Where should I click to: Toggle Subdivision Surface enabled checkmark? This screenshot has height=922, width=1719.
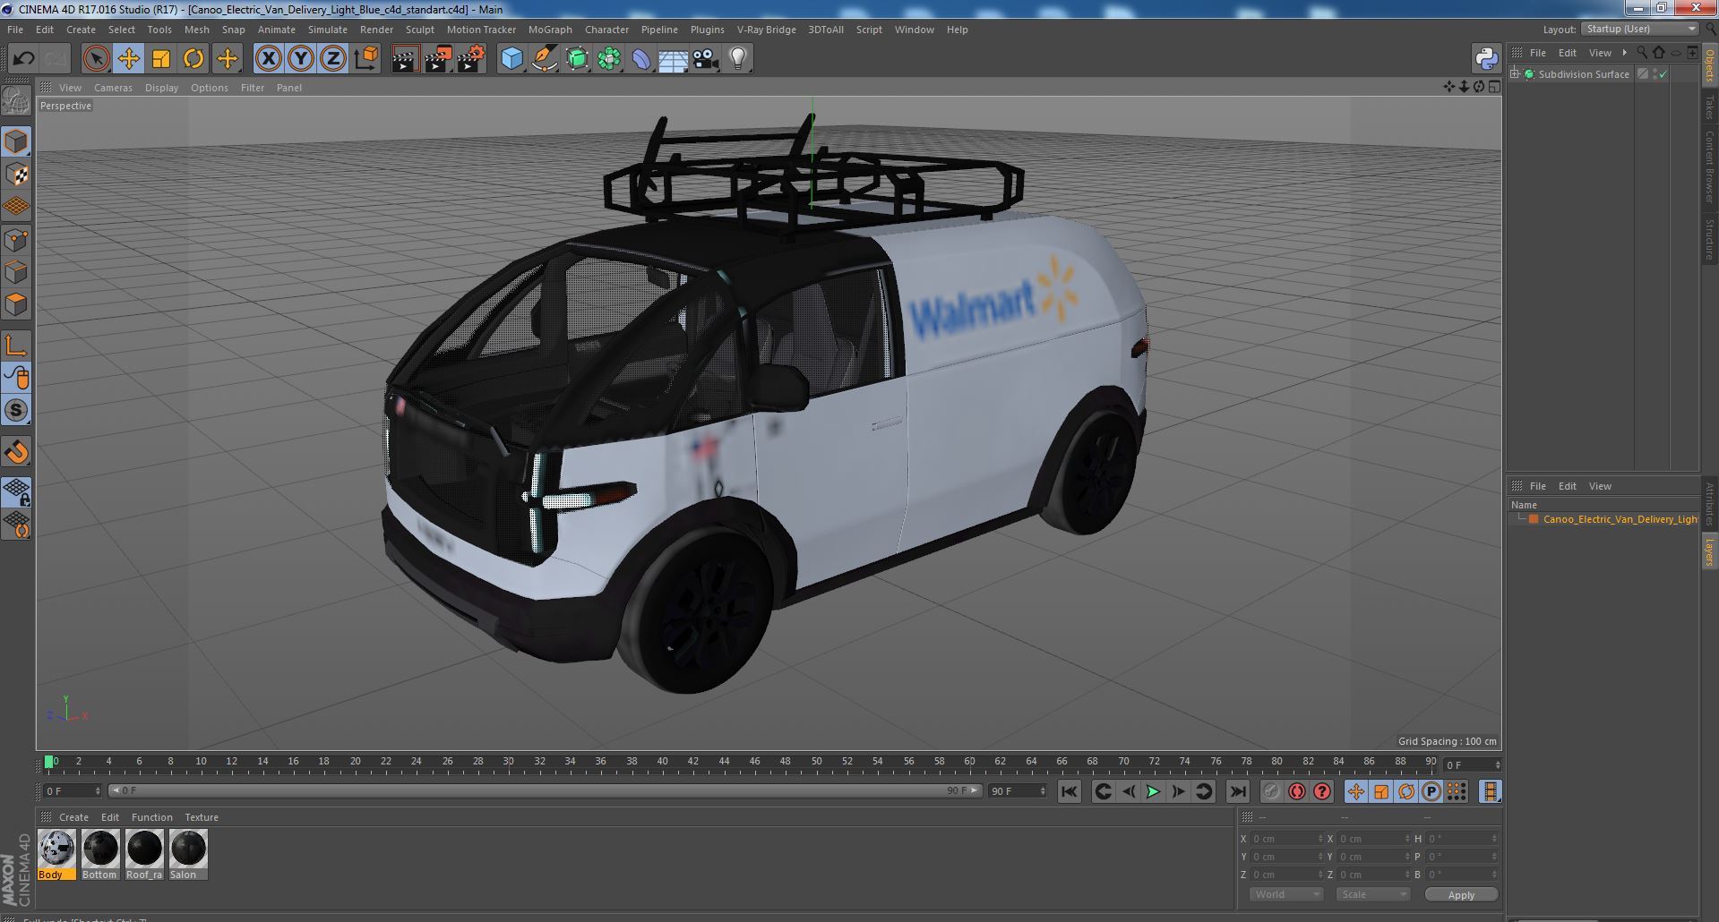(x=1663, y=74)
